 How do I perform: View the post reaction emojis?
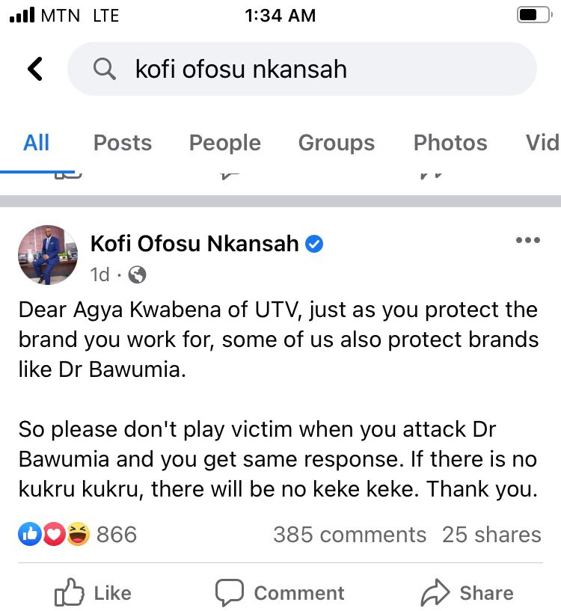tap(54, 534)
